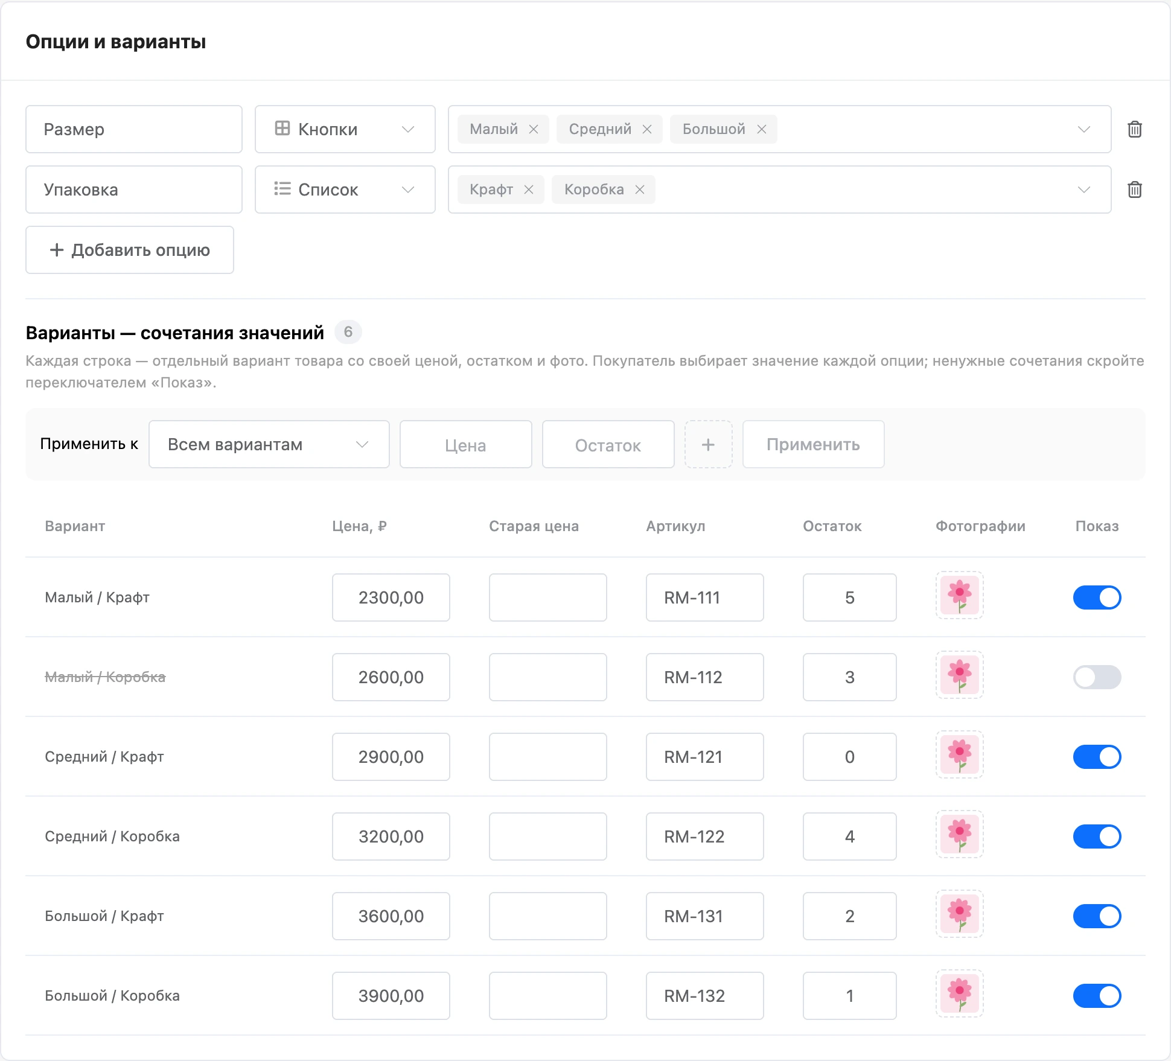Open the flower photo of Средний / Крафт

tap(959, 754)
